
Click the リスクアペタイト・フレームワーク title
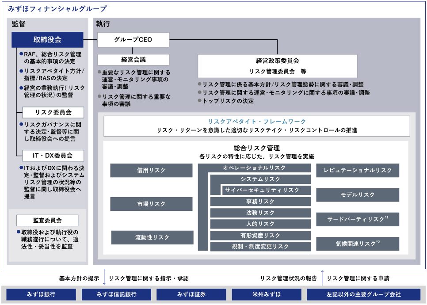pos(257,122)
